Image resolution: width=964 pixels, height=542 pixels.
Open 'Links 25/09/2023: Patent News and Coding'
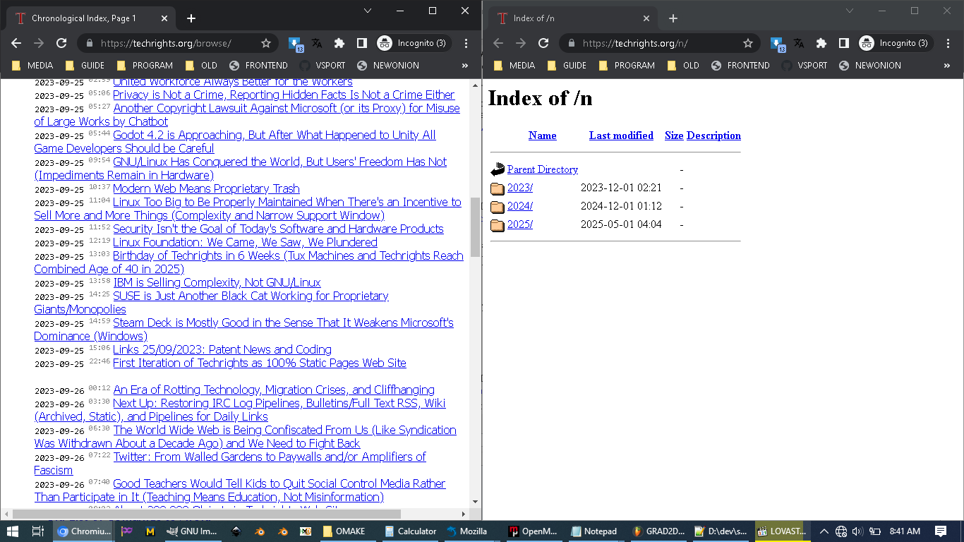pyautogui.click(x=222, y=349)
